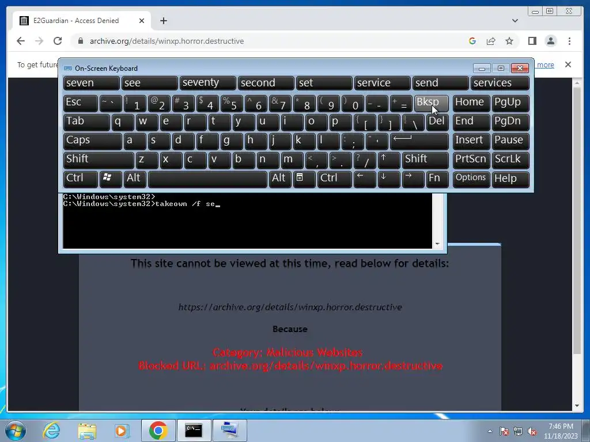Choose the 'service' word prediction
The width and height of the screenshot is (590, 442).
click(383, 83)
